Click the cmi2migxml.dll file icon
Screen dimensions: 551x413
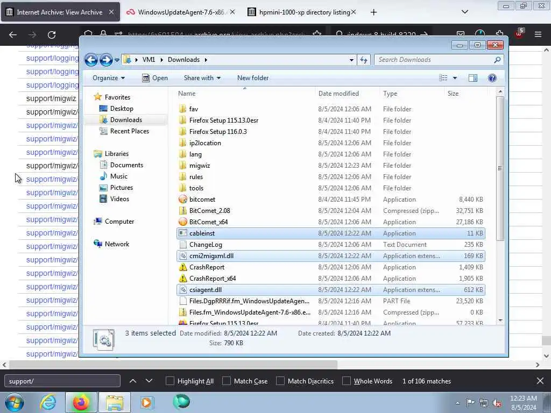coord(183,256)
